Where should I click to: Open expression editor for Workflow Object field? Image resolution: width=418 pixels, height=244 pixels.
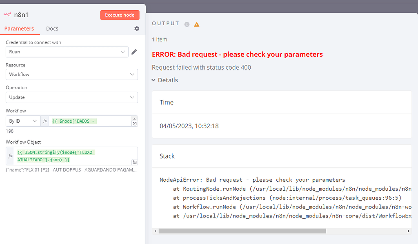point(135,162)
